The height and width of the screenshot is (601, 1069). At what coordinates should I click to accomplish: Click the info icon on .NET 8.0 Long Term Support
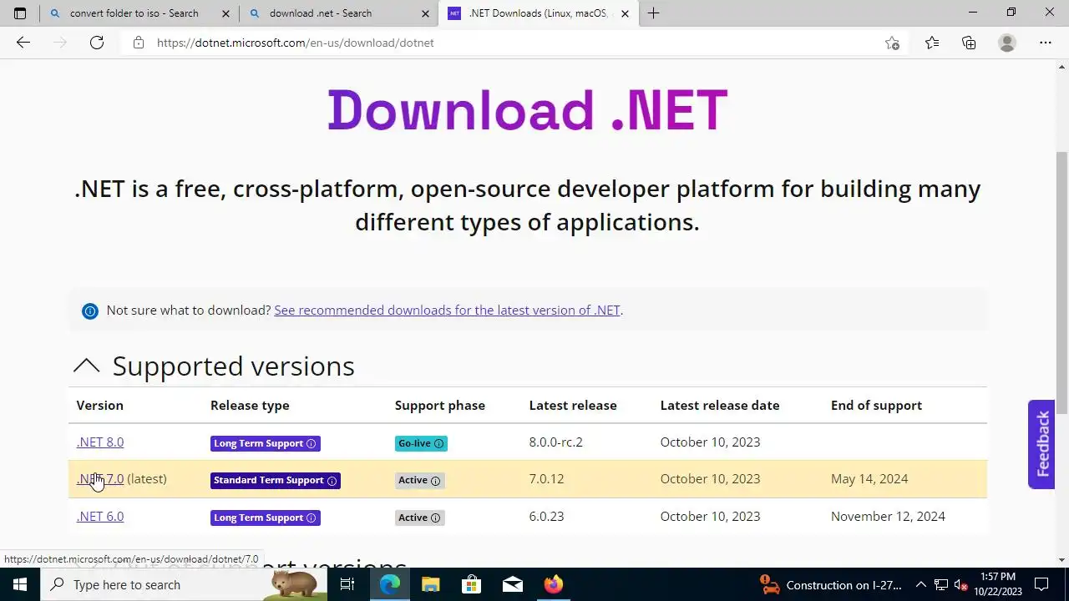coord(312,443)
